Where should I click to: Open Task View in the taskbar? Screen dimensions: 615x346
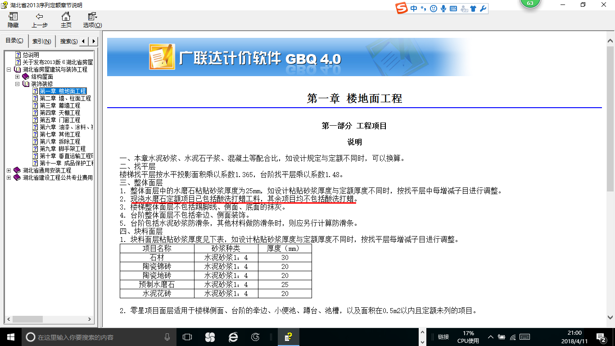coord(187,337)
